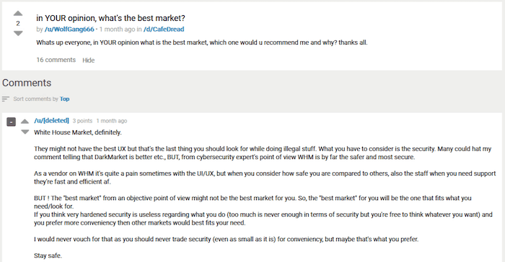Click the sort lines icon
Screen dimensions: 505x262
(6, 99)
